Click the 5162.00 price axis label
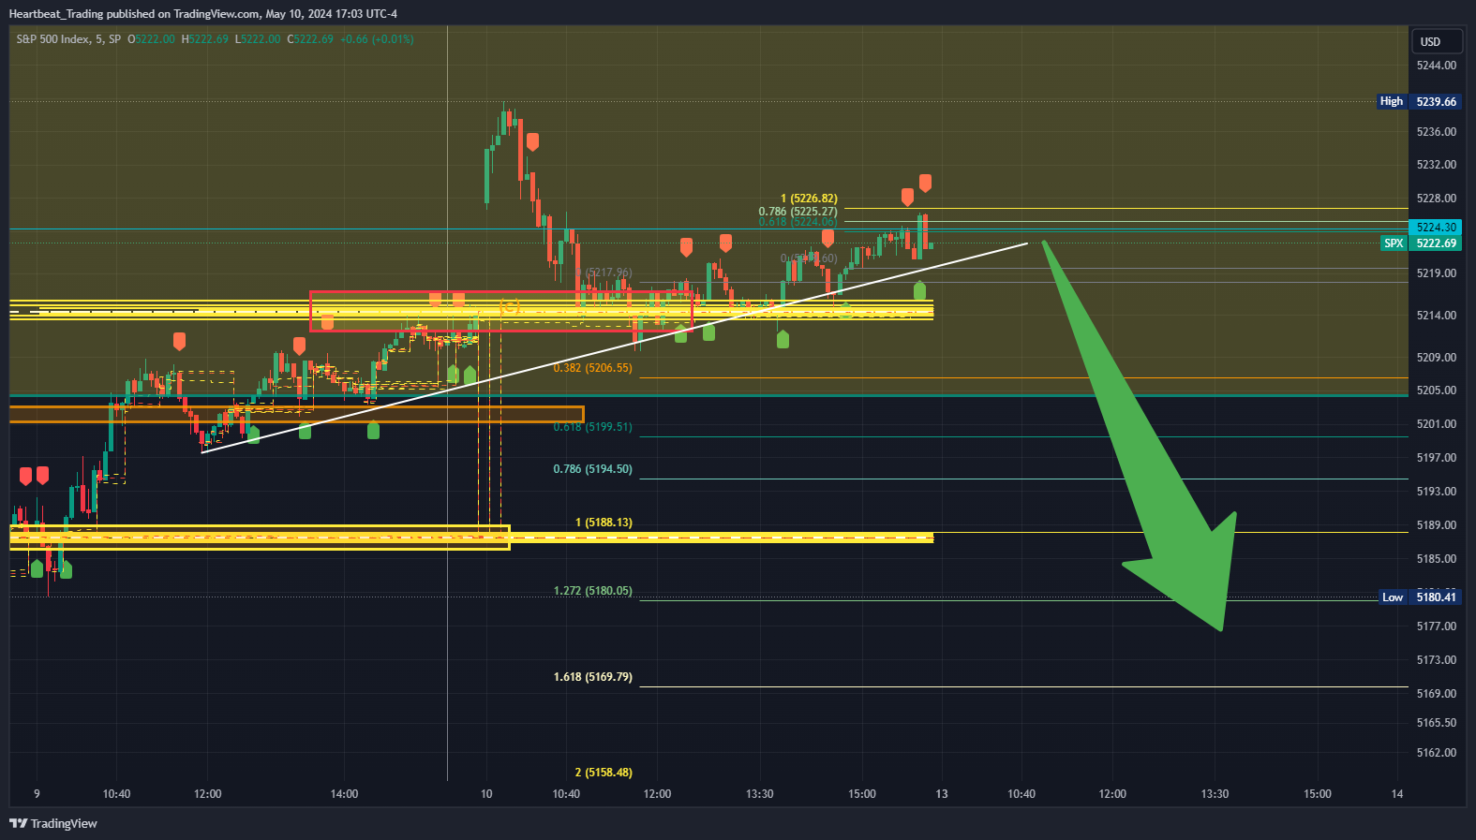 tap(1437, 753)
